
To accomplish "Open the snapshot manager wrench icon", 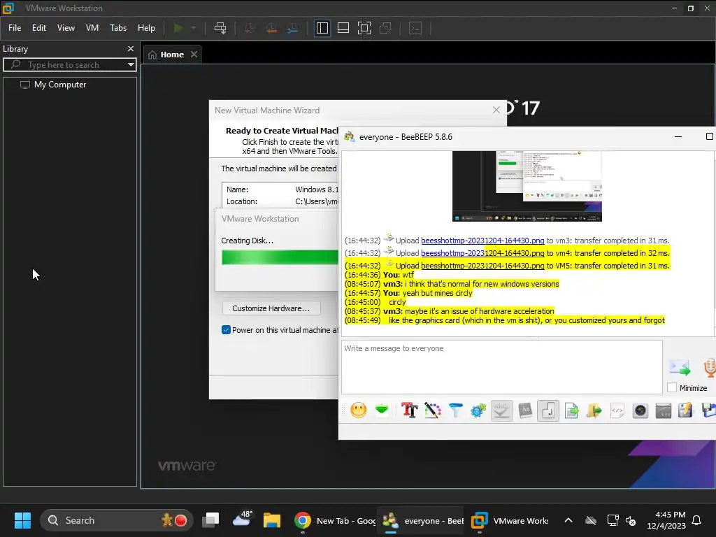I will click(x=292, y=28).
